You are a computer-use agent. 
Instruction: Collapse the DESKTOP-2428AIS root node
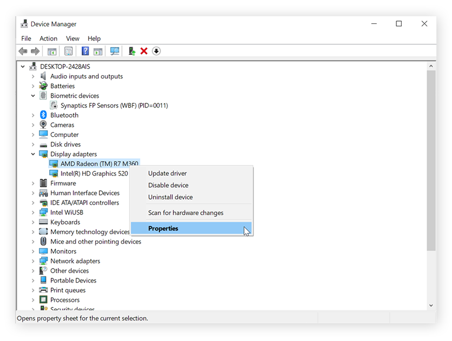pyautogui.click(x=23, y=66)
